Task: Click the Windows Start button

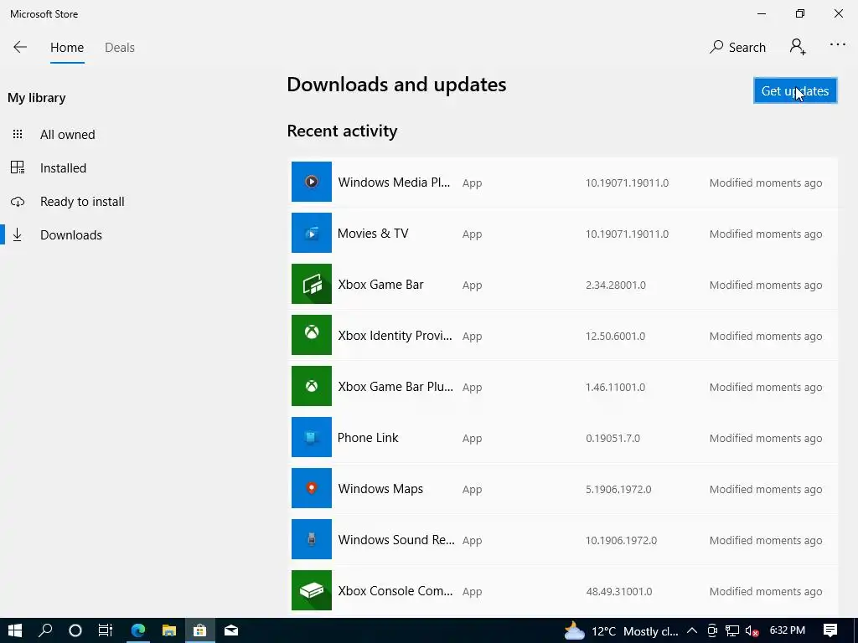Action: click(15, 630)
